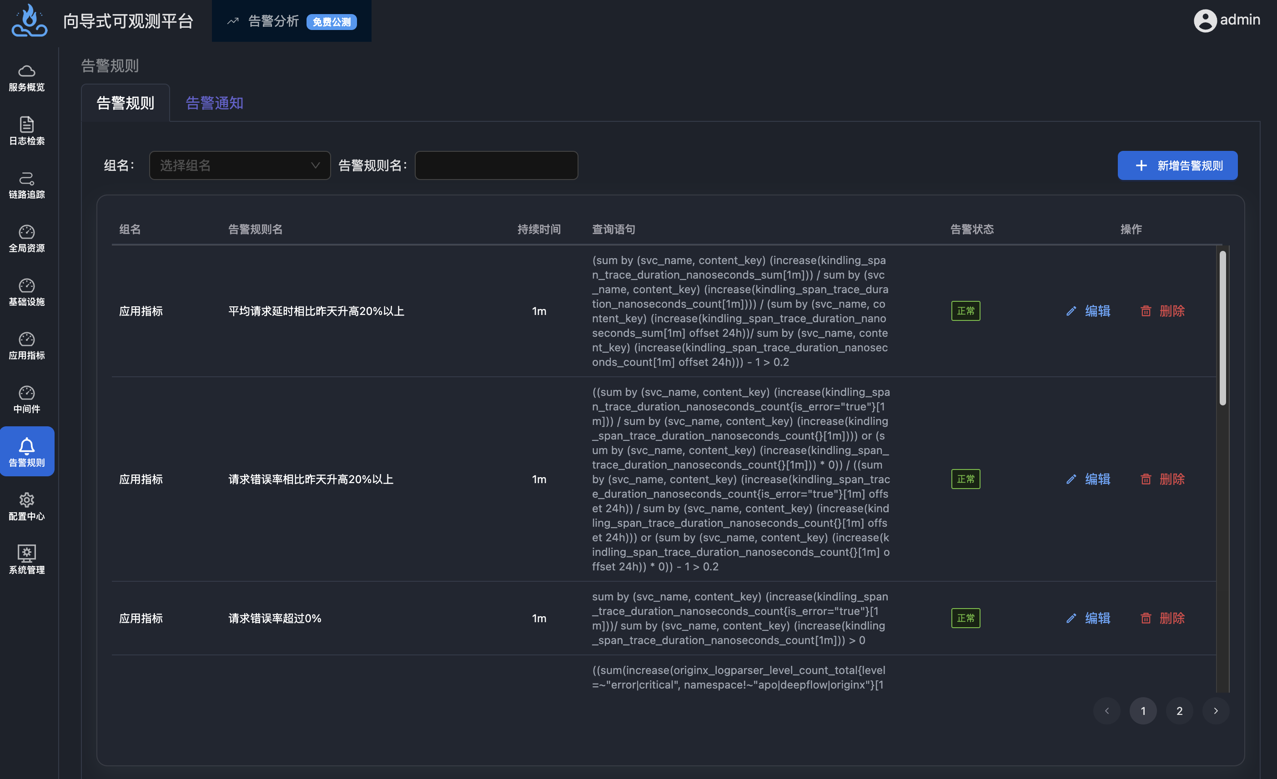
Task: Open the 基础设施 sidebar item
Action: pos(26,293)
